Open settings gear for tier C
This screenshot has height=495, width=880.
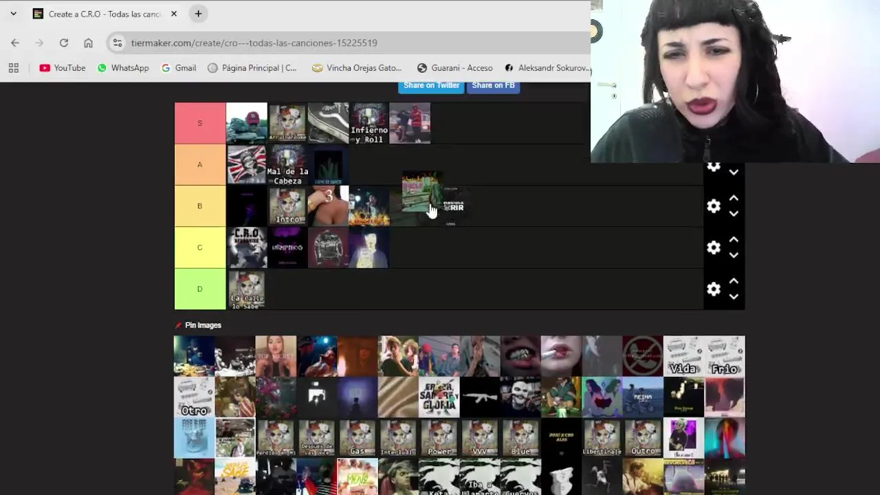(714, 247)
